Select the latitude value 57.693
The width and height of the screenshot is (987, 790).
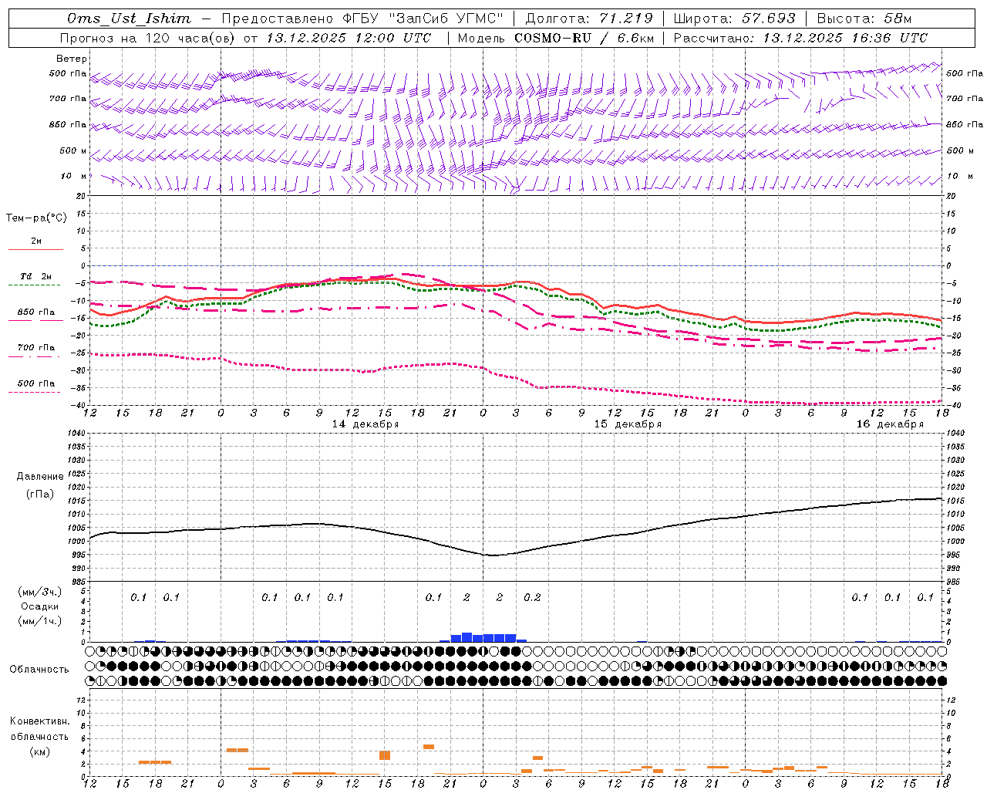tap(768, 19)
